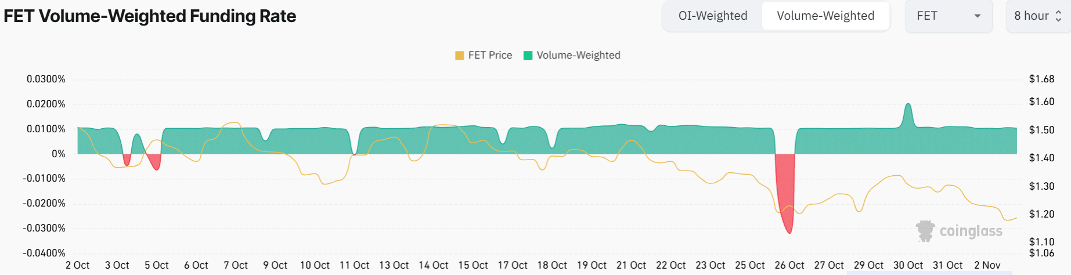Click the coinglass watermark logo icon

(925, 231)
